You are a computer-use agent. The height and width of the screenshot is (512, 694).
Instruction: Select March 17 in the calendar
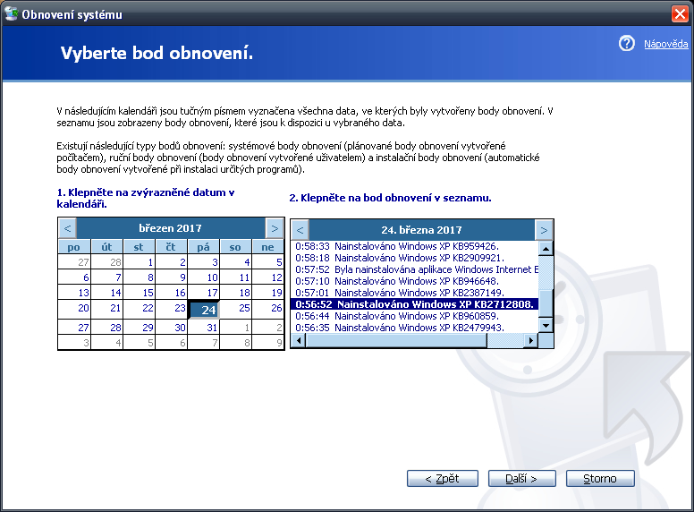[x=204, y=293]
